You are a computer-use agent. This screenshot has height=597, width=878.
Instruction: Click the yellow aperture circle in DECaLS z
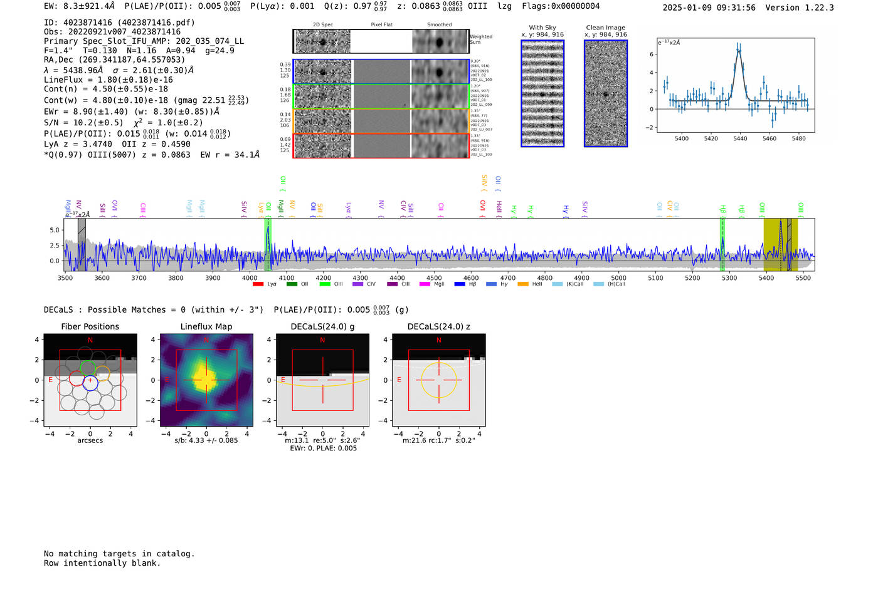tap(439, 380)
